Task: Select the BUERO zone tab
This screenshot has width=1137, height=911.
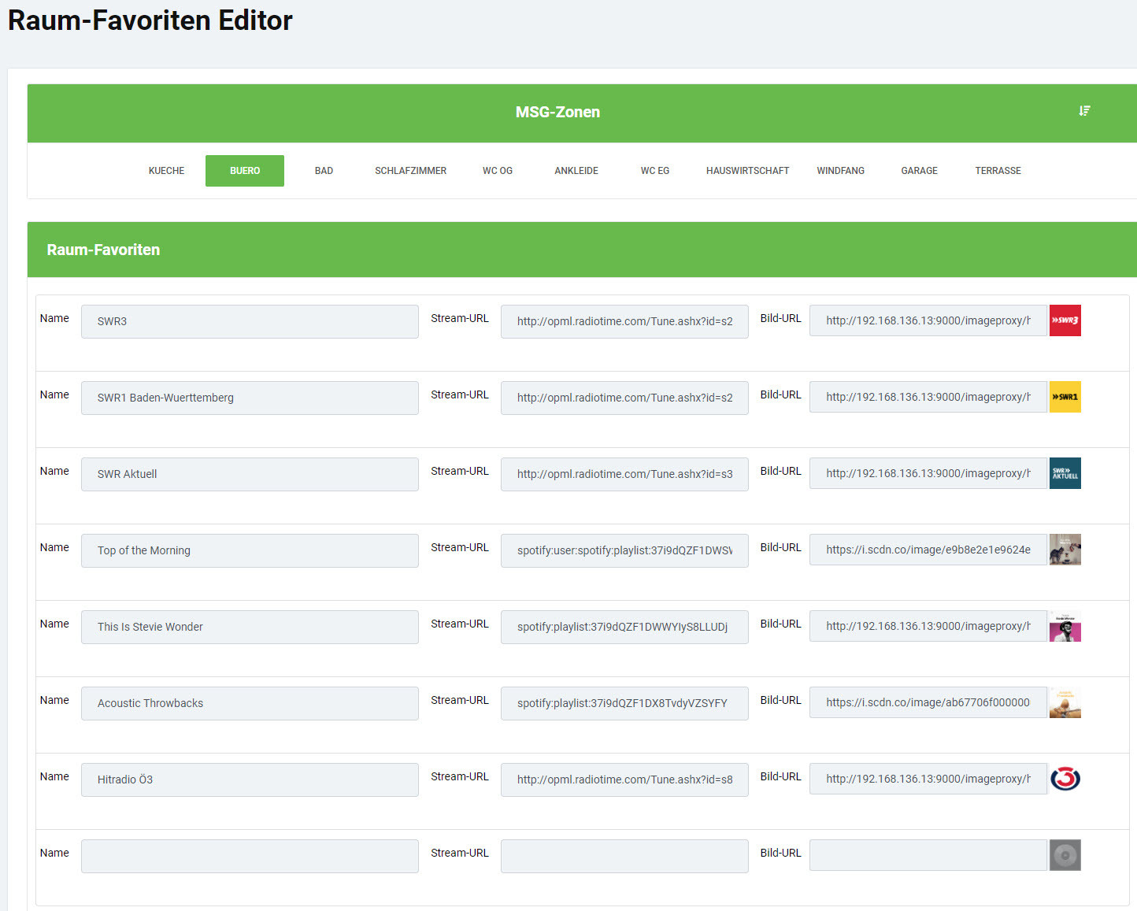Action: [x=245, y=171]
